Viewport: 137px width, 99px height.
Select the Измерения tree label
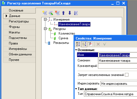(x=61, y=19)
